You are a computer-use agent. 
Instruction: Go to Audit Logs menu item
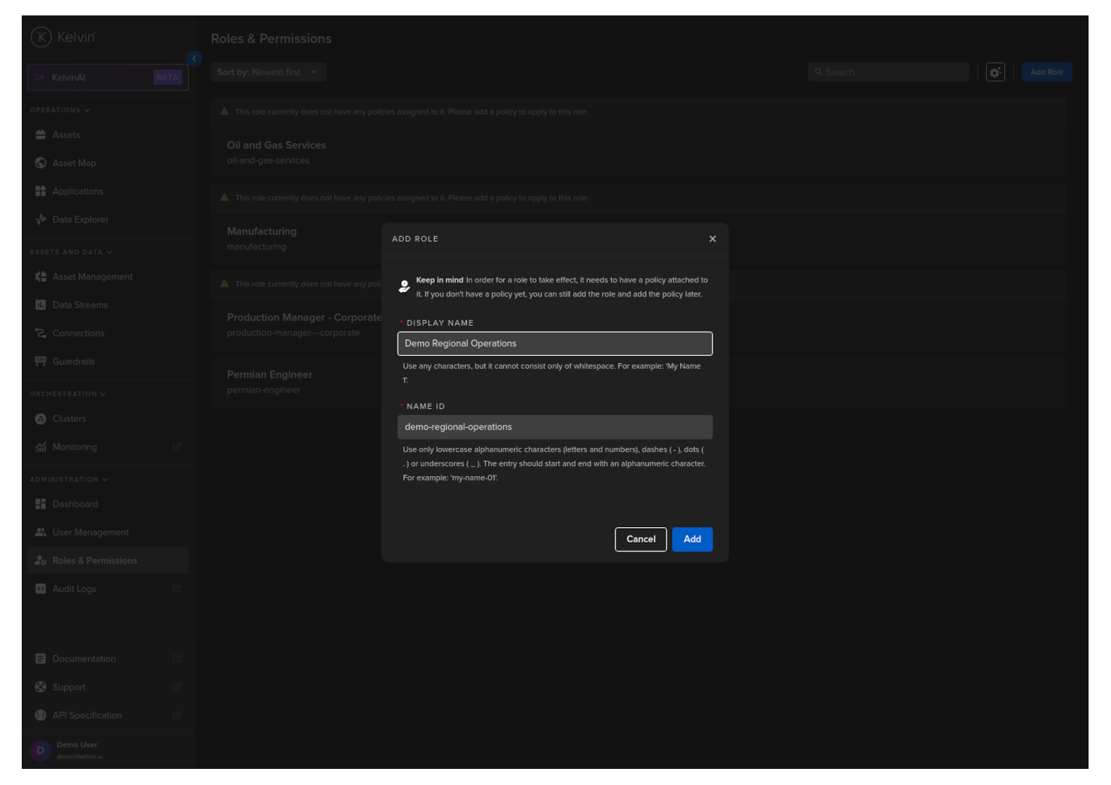point(74,589)
